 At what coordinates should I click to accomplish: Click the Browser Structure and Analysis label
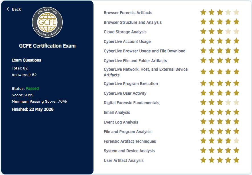[133, 22]
